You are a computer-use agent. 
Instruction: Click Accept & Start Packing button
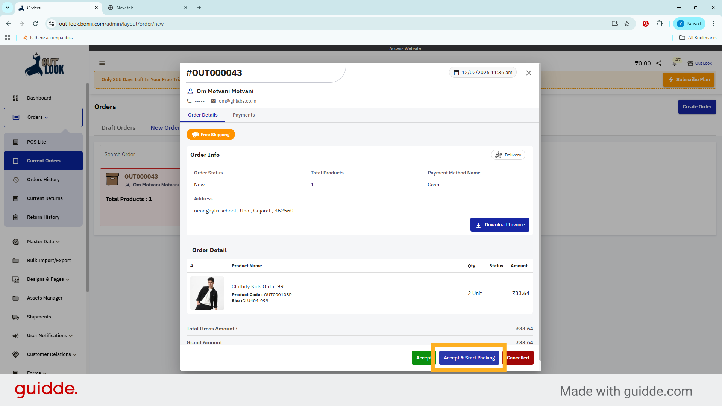pos(469,358)
